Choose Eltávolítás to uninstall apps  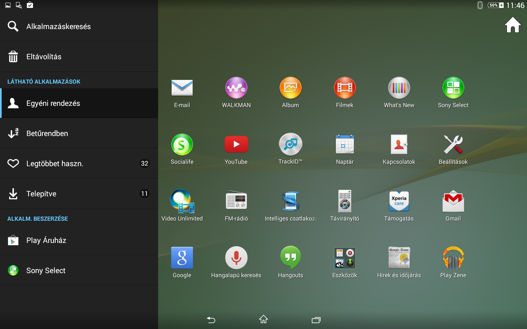(x=79, y=57)
